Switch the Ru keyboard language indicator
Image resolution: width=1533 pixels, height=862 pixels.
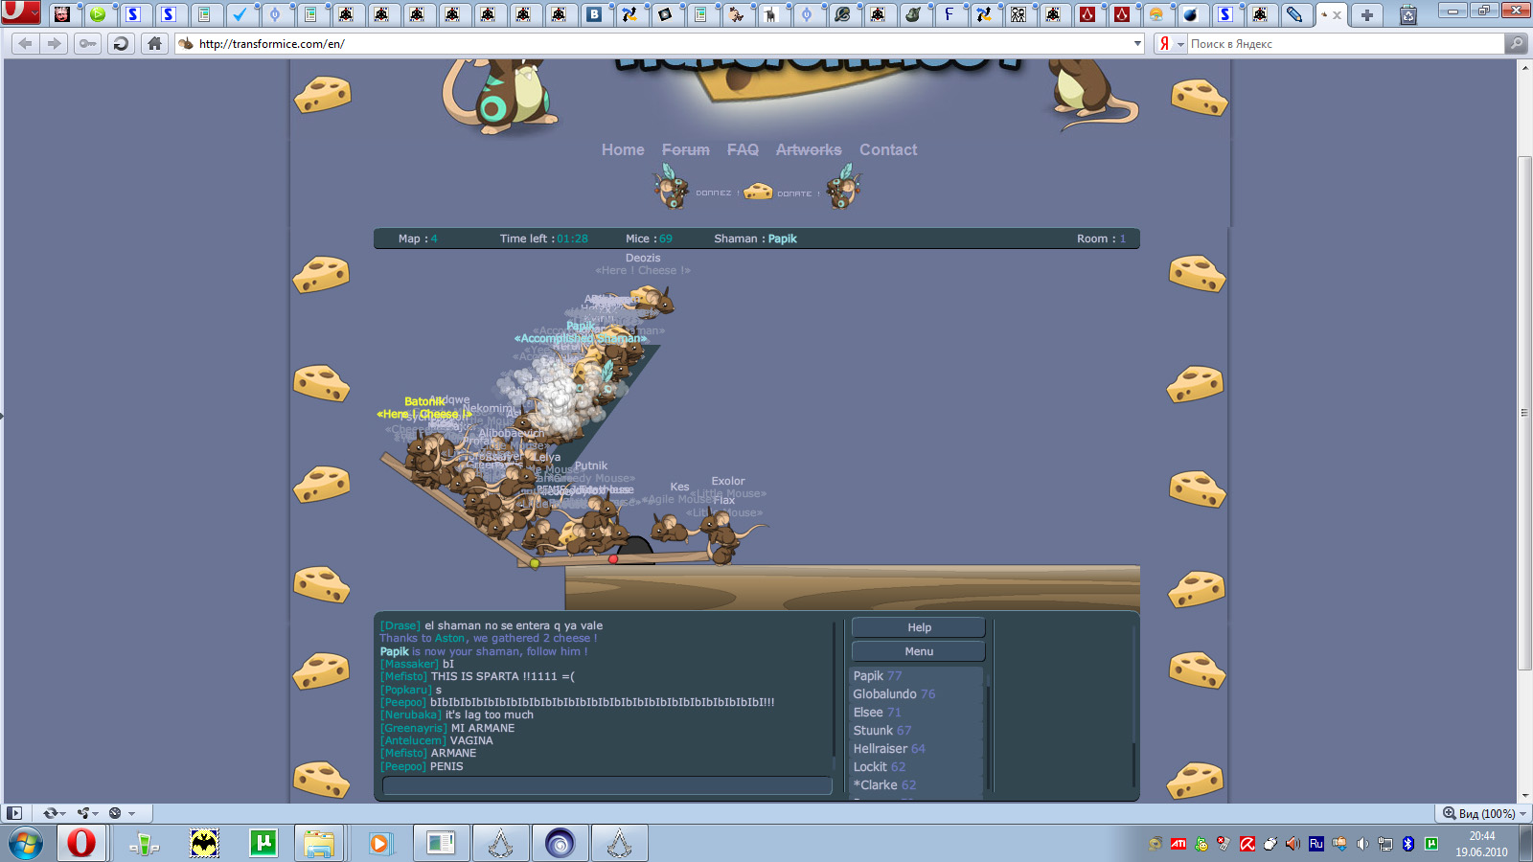[x=1316, y=844]
